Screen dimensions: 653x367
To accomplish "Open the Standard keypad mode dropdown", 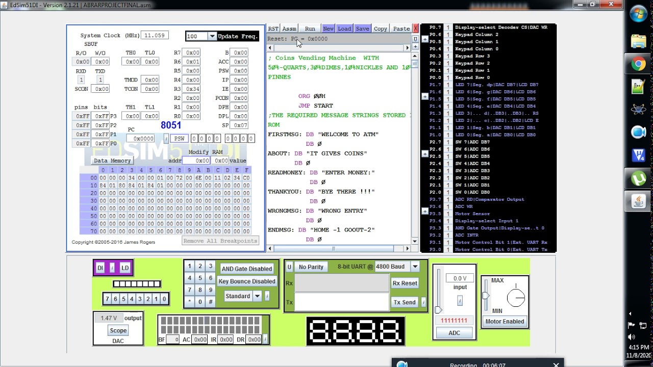I will (257, 296).
